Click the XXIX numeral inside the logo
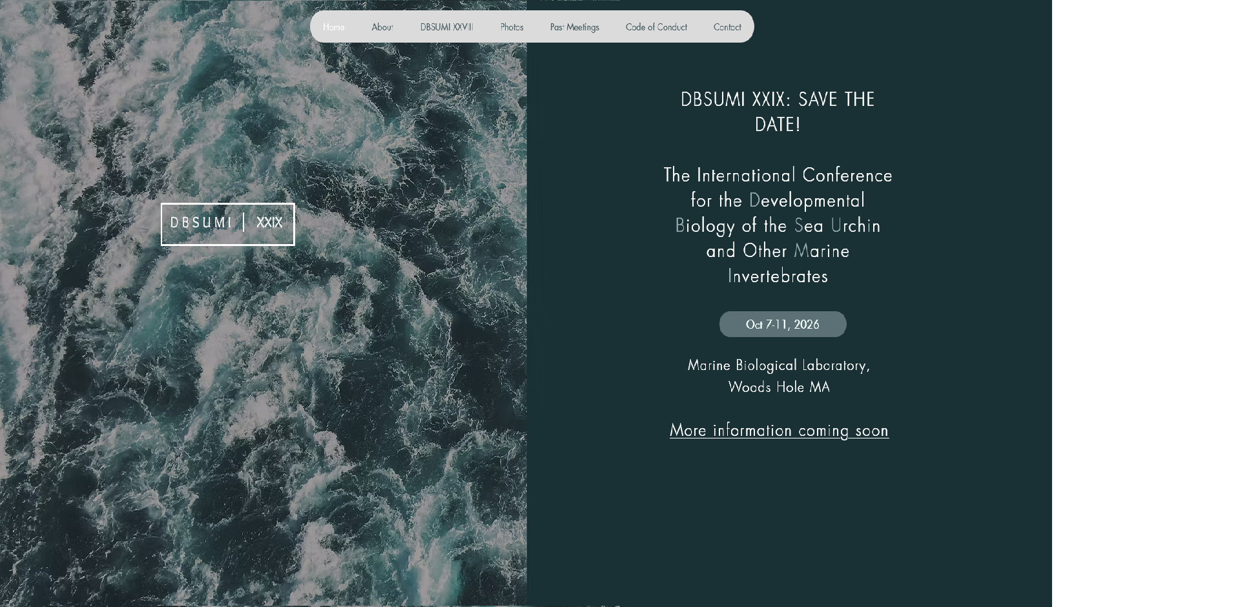Viewport: 1240px width, 607px height. pyautogui.click(x=269, y=223)
